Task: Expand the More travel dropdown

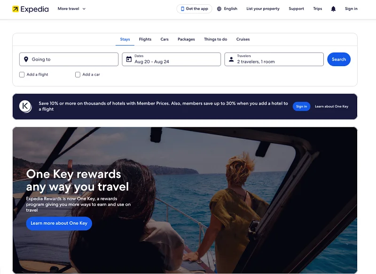Action: 71,9
